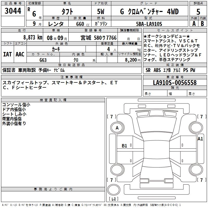Click 保証書 in later-shipped parts
208x208 pixels.
(9, 70)
